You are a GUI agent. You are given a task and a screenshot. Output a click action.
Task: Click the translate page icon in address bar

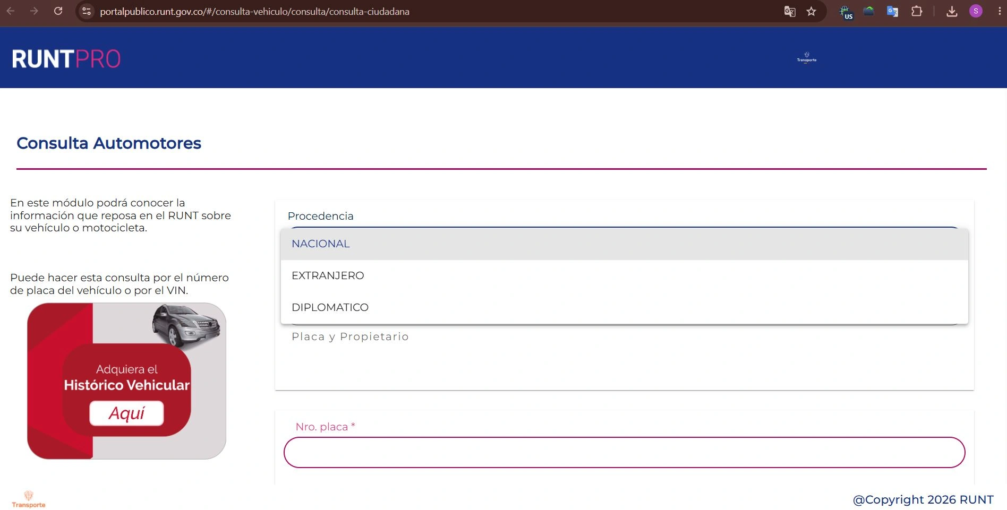pos(790,11)
